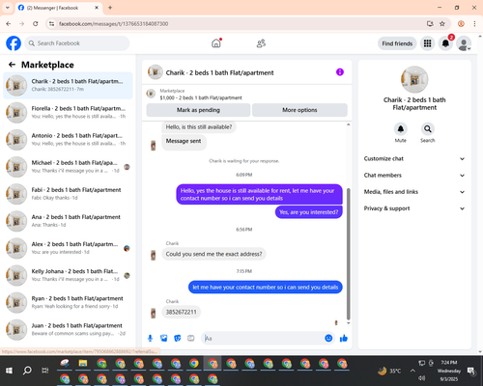Open Michael conversation in list
The image size is (483, 386).
68,167
